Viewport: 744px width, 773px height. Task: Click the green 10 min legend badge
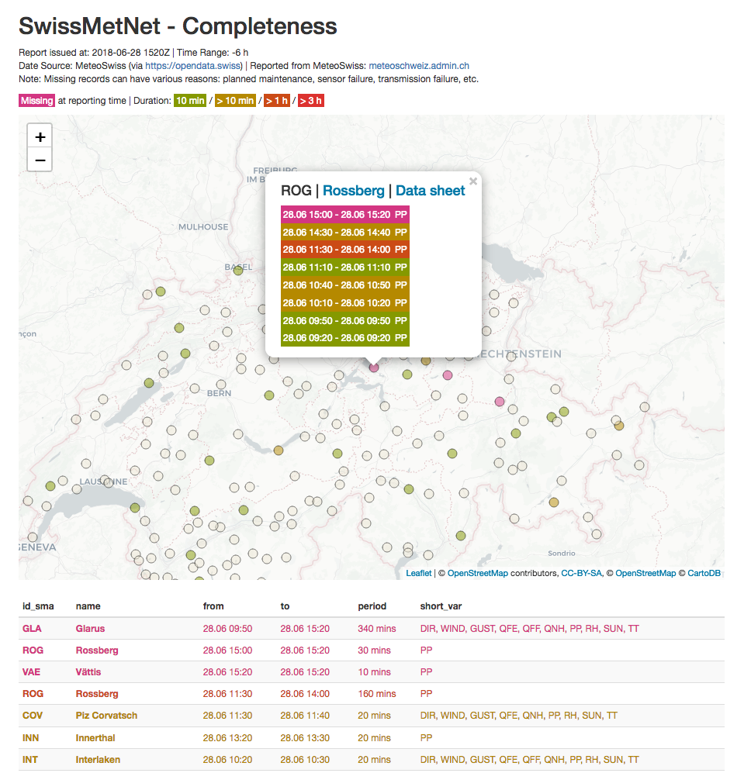click(189, 101)
